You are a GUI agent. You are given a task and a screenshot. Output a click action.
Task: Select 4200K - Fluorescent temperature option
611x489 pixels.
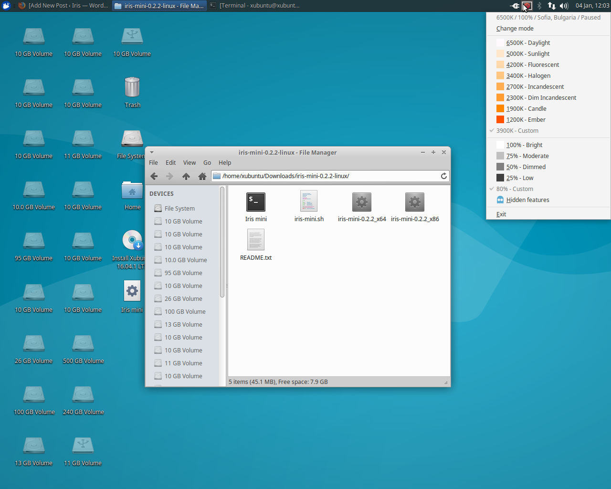(x=548, y=64)
